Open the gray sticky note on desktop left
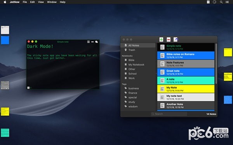Screen dimensions: 233x145 pos(5,85)
